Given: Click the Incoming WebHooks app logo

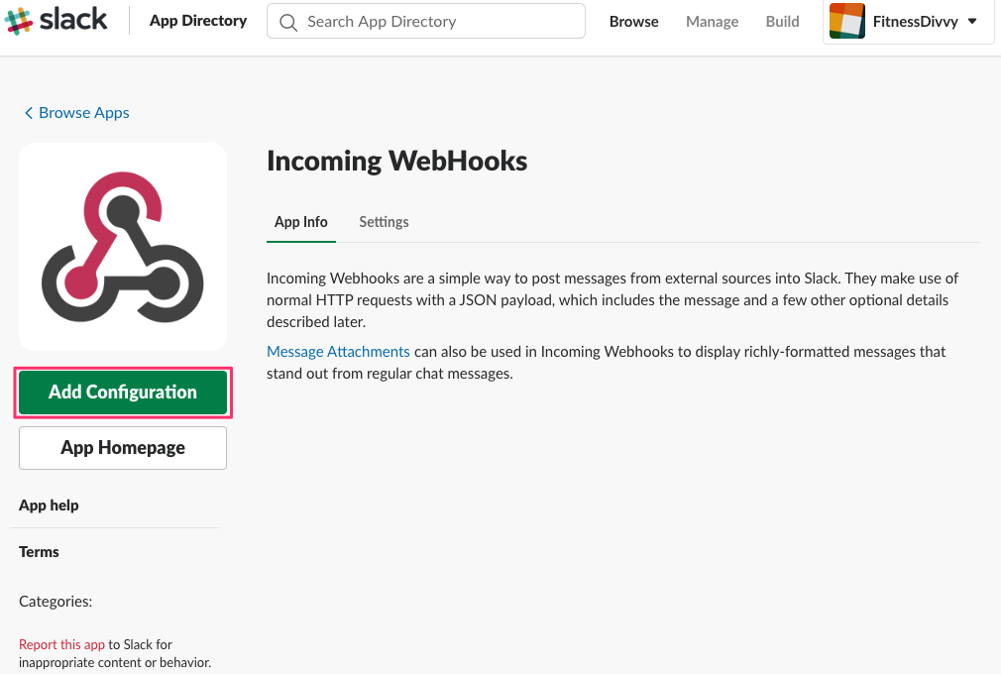Looking at the screenshot, I should pos(123,247).
